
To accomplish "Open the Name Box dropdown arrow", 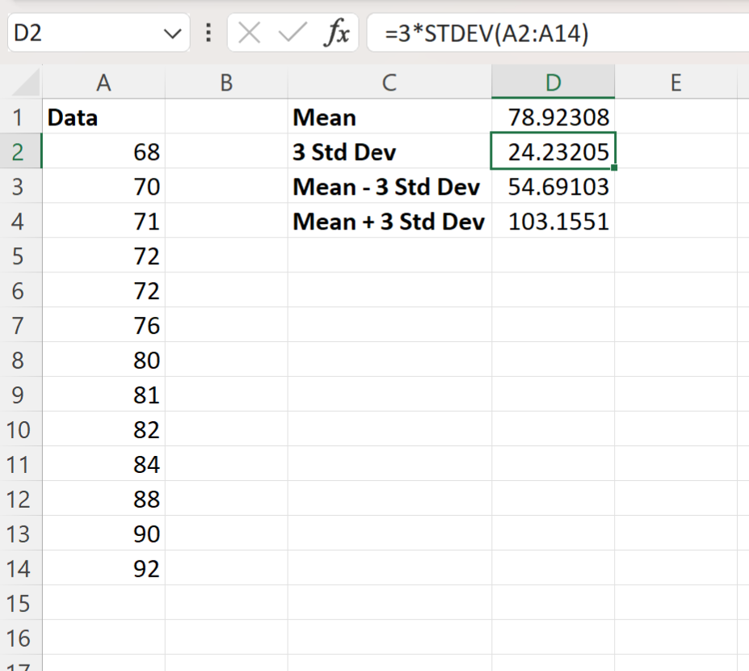I will click(x=172, y=32).
